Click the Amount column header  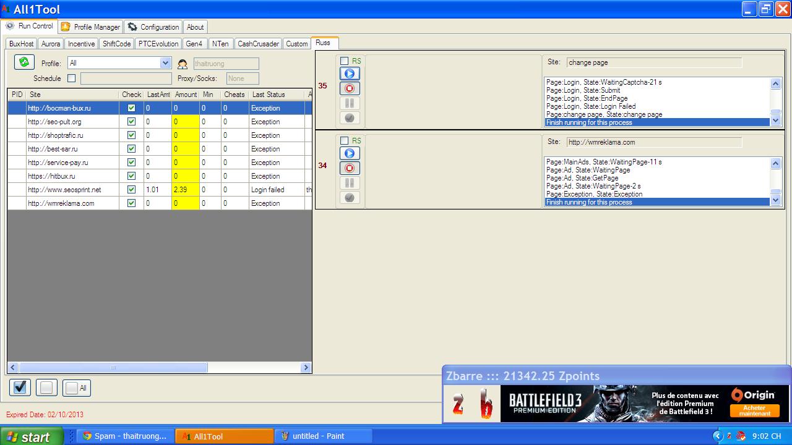pos(186,95)
